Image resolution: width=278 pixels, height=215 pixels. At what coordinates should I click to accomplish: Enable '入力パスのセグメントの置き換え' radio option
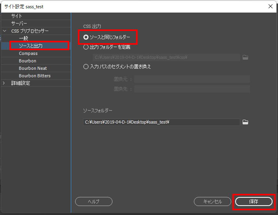[x=86, y=67]
